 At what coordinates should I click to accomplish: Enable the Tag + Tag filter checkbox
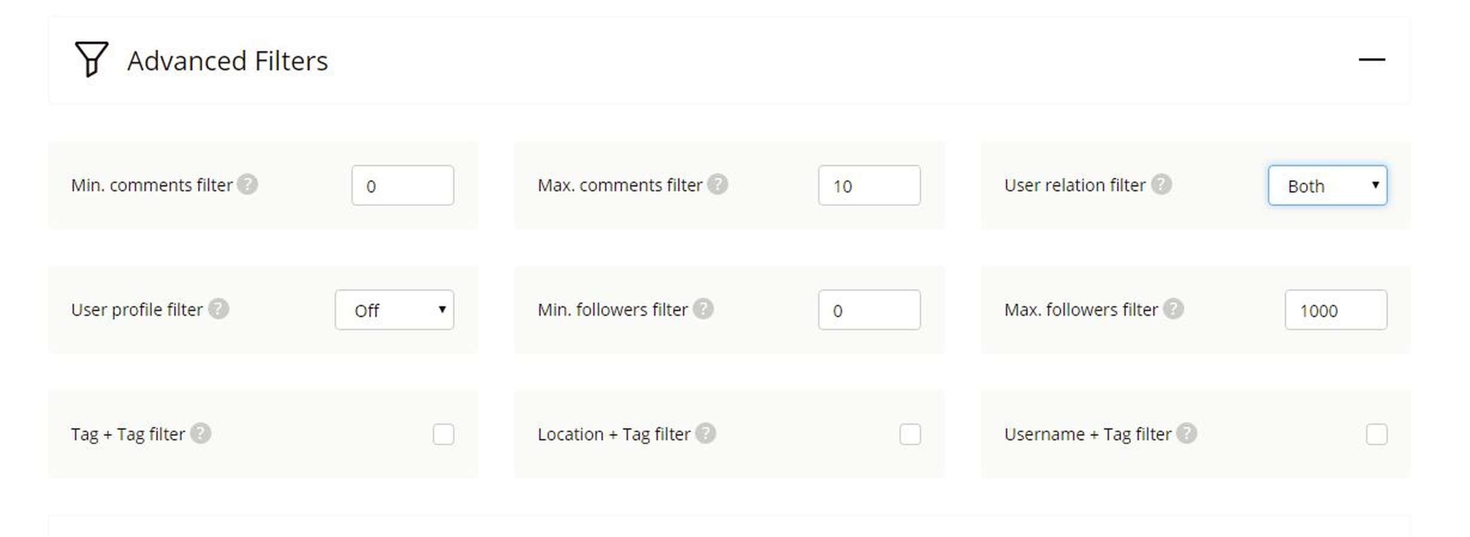click(443, 434)
